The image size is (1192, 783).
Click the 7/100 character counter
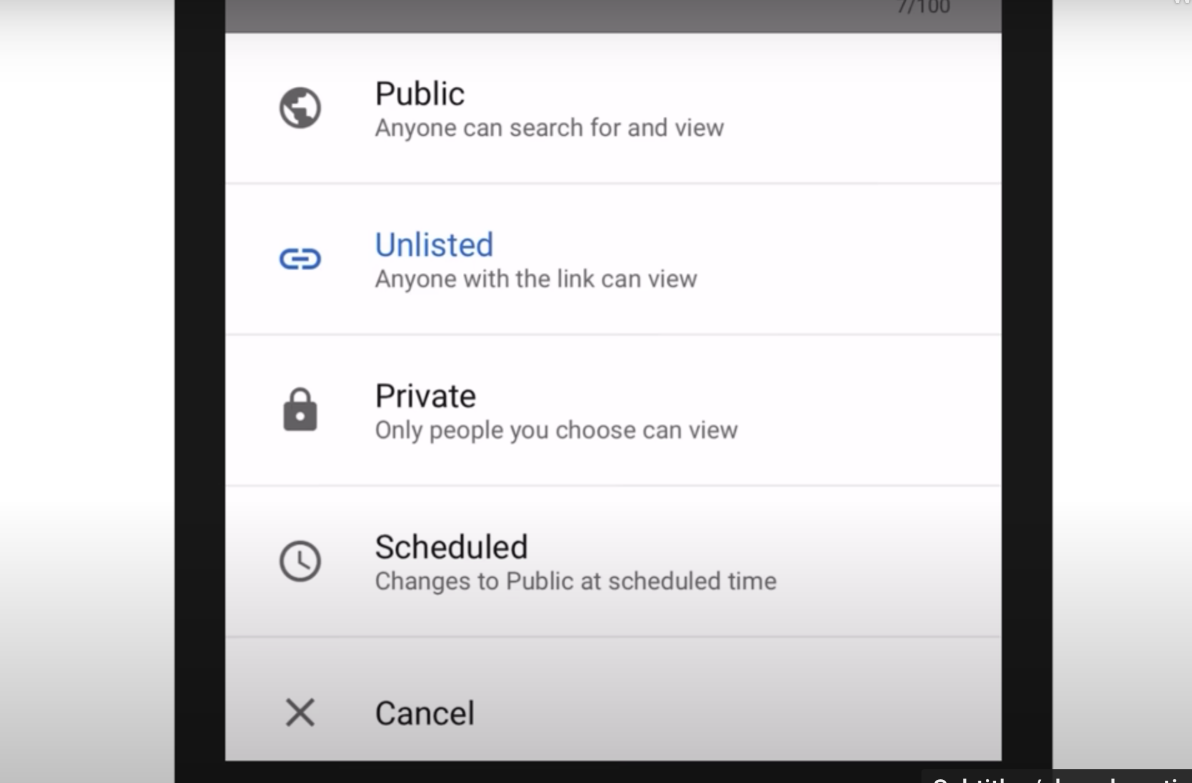(923, 7)
